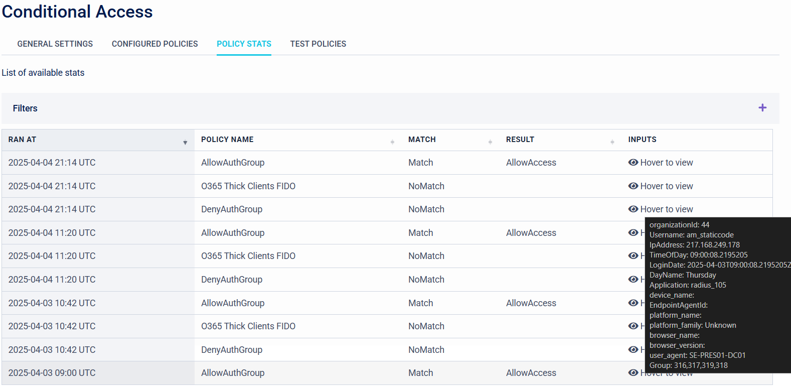
Task: Expand the Filters panel with plus icon
Action: point(762,108)
